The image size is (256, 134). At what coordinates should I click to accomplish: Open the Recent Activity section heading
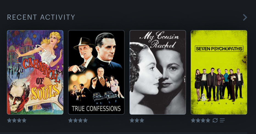pyautogui.click(x=41, y=17)
